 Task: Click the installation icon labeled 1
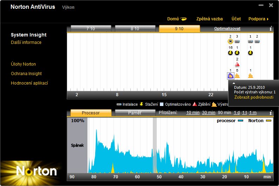coord(250,41)
